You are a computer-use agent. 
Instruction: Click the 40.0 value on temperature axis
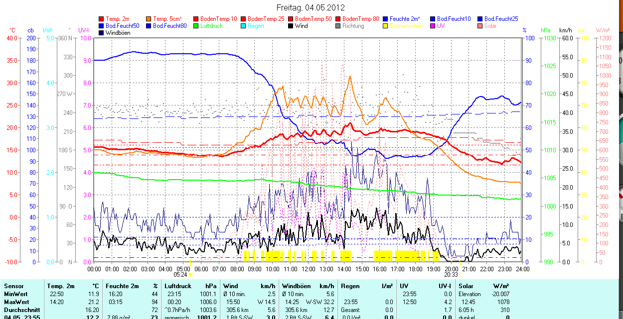[x=12, y=38]
